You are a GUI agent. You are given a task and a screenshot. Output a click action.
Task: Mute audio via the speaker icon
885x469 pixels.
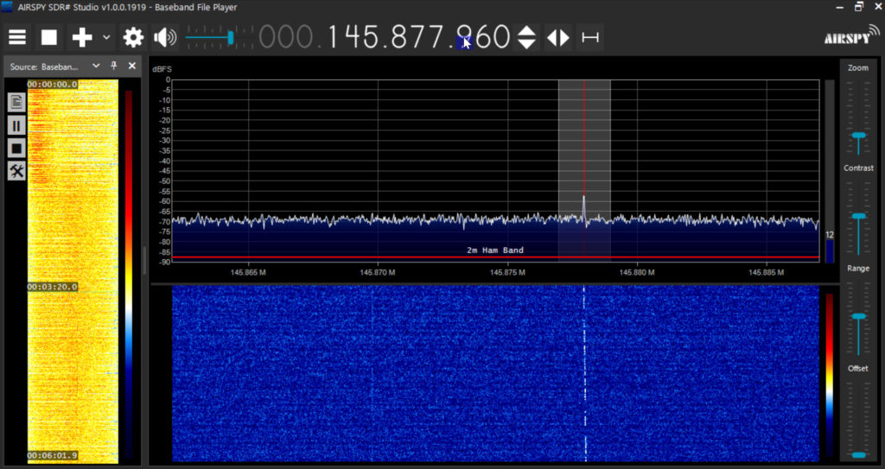(165, 37)
